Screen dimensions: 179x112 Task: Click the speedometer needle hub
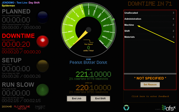tap(88, 30)
